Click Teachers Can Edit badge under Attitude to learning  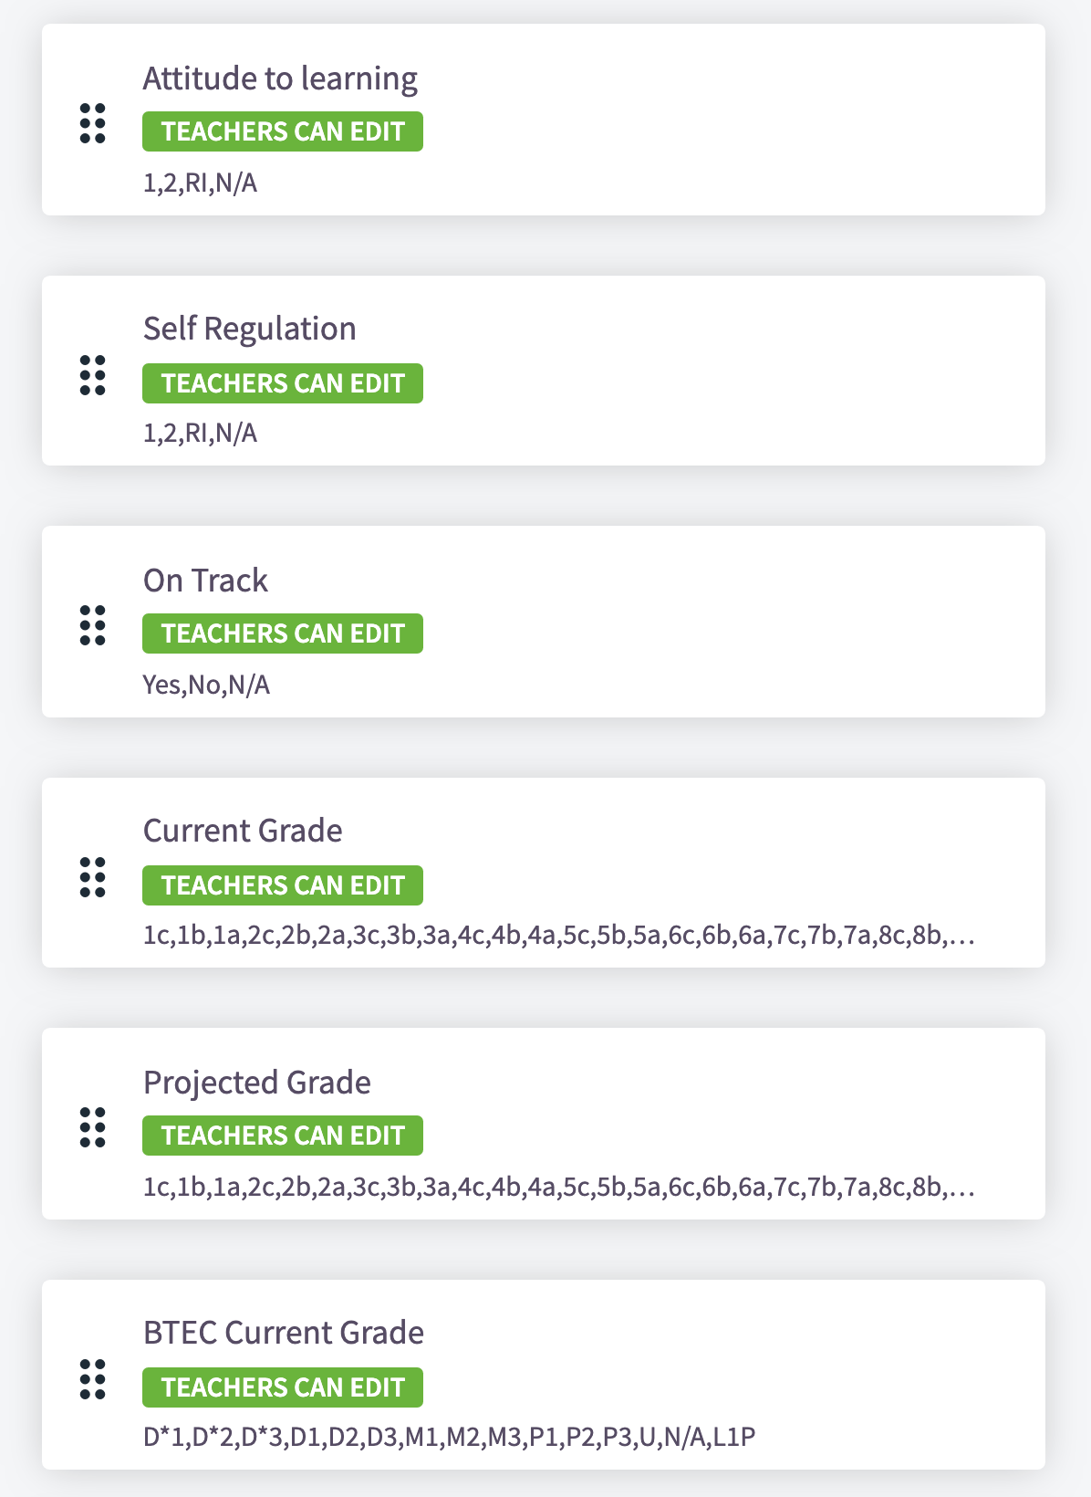(x=283, y=131)
